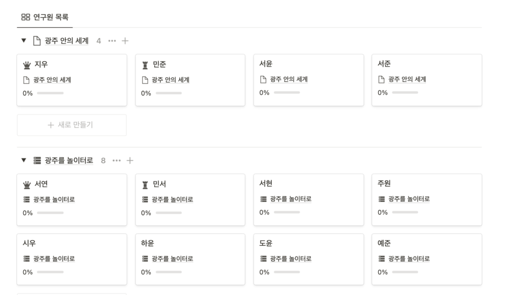The height and width of the screenshot is (295, 506).
Task: Click the 새로 만들기 button
Action: 72,125
